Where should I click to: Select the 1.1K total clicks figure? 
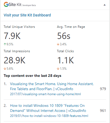pyautogui.click(x=66, y=60)
